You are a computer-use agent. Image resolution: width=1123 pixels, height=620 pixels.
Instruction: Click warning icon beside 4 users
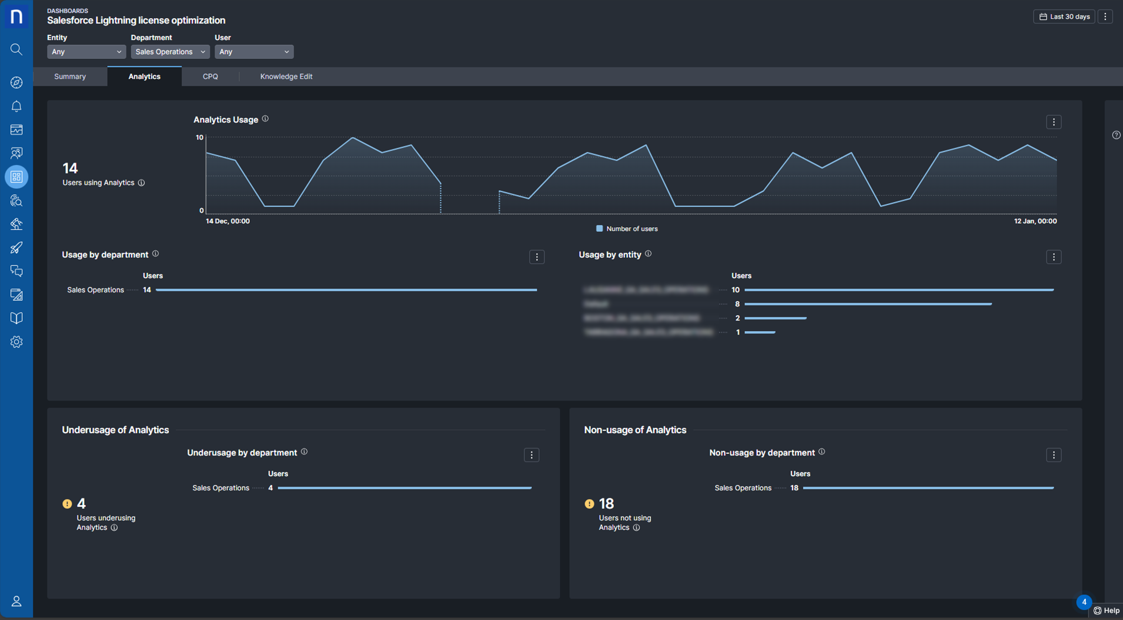pyautogui.click(x=67, y=504)
